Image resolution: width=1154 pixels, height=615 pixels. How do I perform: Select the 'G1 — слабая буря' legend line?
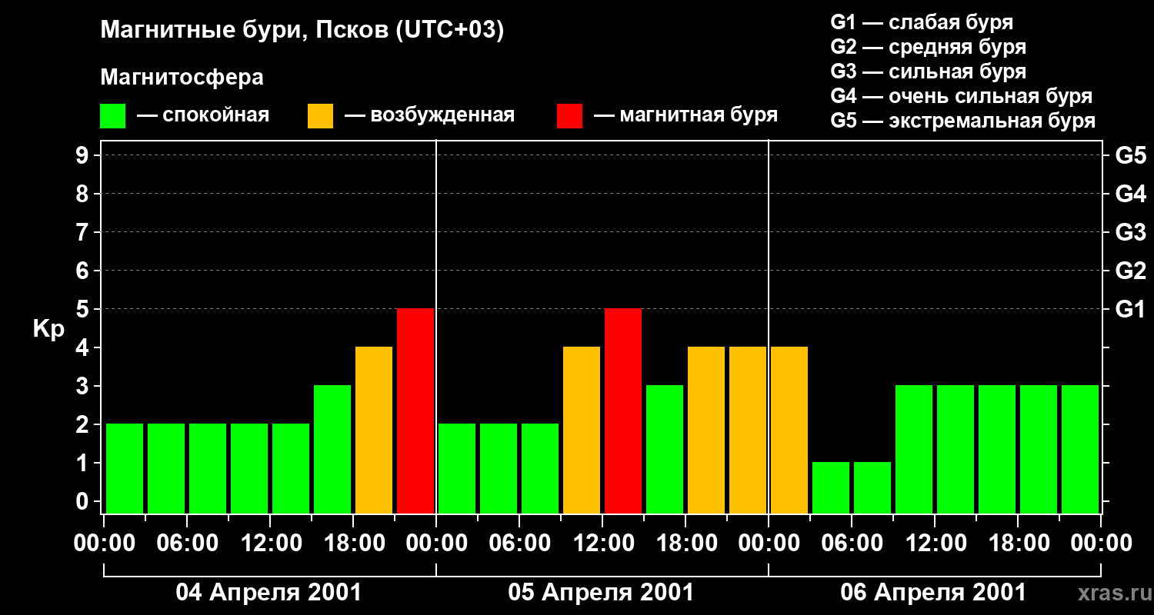coord(922,22)
